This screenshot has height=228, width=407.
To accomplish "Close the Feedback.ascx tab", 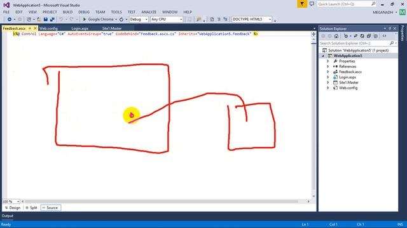I will tap(36, 28).
